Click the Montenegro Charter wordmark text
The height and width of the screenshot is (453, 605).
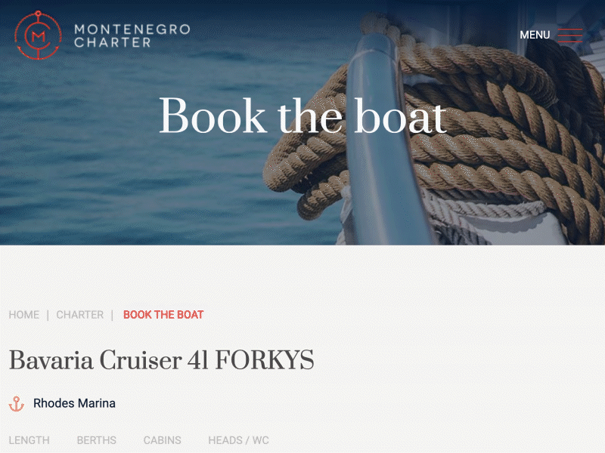[132, 35]
